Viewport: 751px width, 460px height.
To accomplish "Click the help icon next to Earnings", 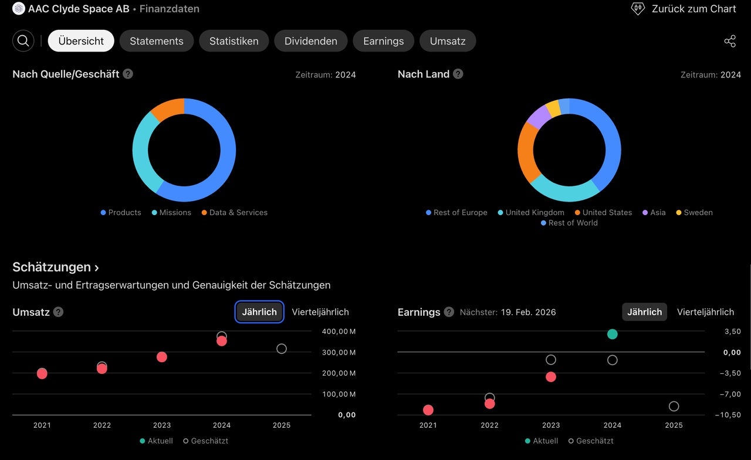I will (449, 312).
